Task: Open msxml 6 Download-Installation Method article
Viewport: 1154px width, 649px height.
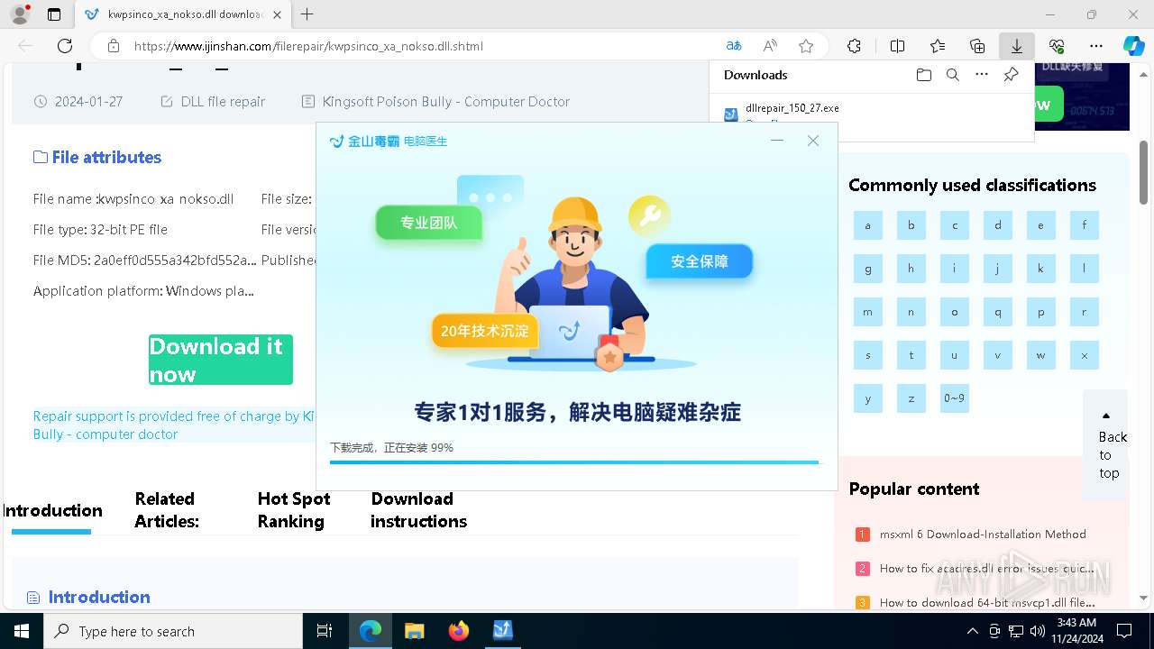Action: click(983, 535)
